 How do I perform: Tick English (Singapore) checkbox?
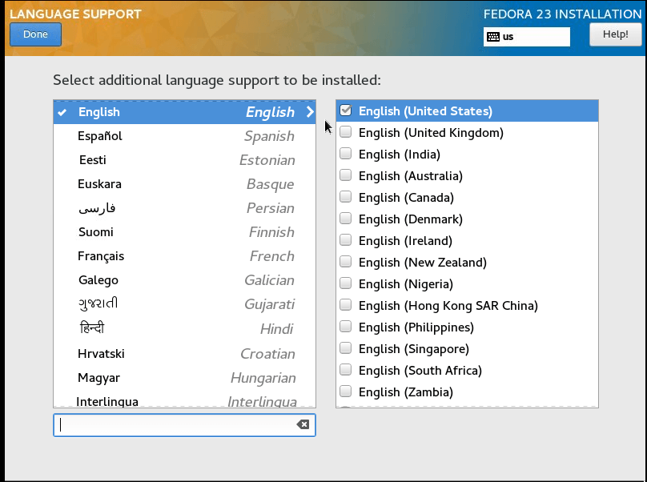pyautogui.click(x=345, y=348)
